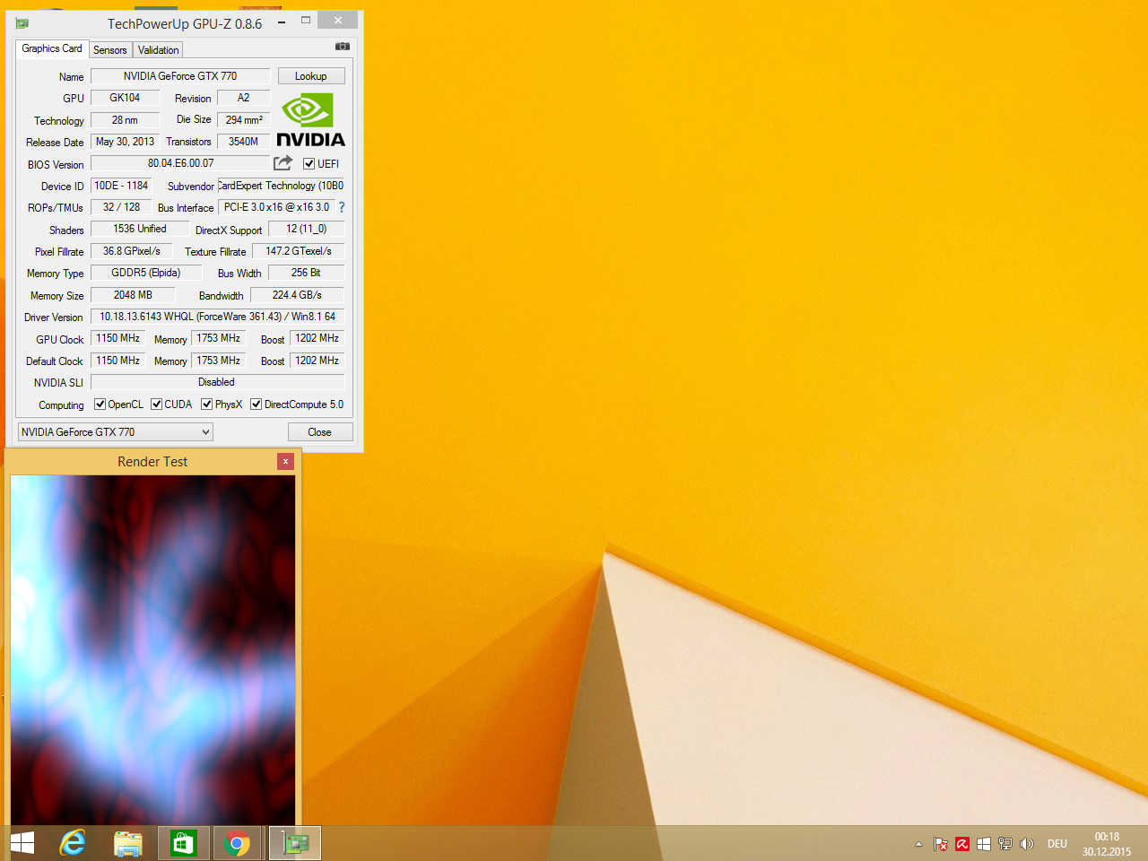The width and height of the screenshot is (1148, 861).
Task: Click the GPU-Z title bar app icon
Action: (x=22, y=23)
